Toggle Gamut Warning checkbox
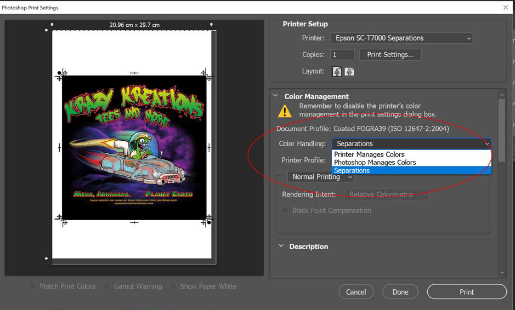 point(107,286)
